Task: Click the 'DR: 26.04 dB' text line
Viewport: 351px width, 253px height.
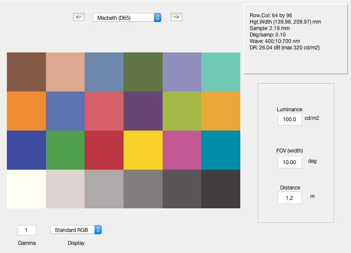Action: click(284, 48)
